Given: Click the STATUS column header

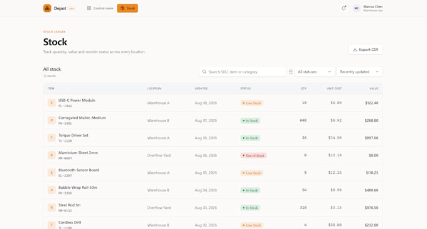Looking at the screenshot, I should [x=246, y=88].
